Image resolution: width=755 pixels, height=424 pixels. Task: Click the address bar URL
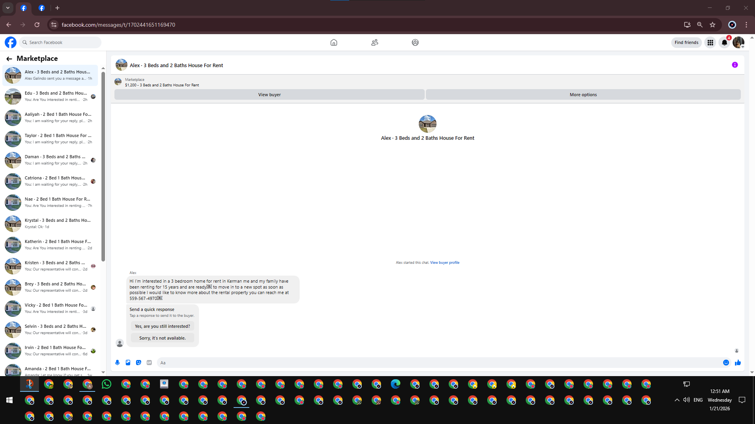(x=118, y=25)
